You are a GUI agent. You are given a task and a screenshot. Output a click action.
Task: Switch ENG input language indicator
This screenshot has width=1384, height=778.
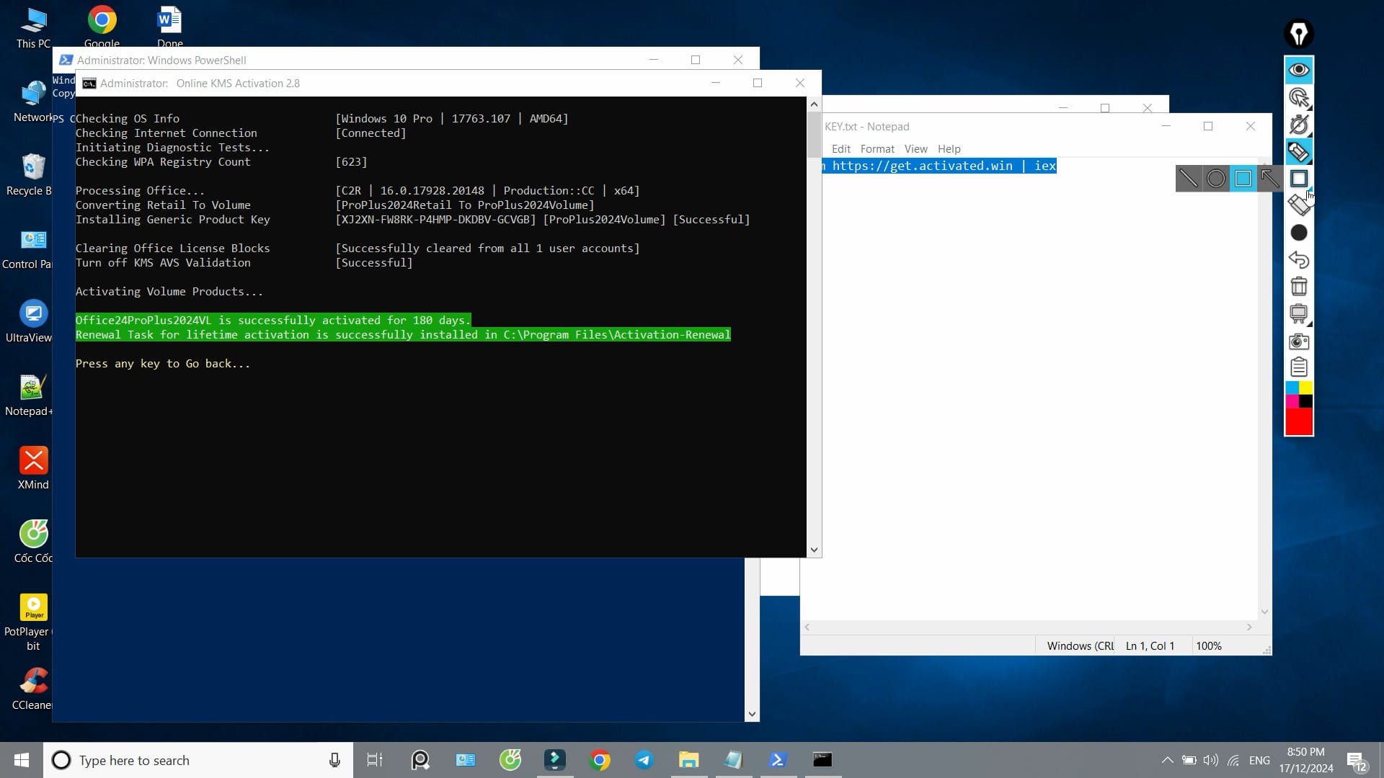pyautogui.click(x=1259, y=760)
